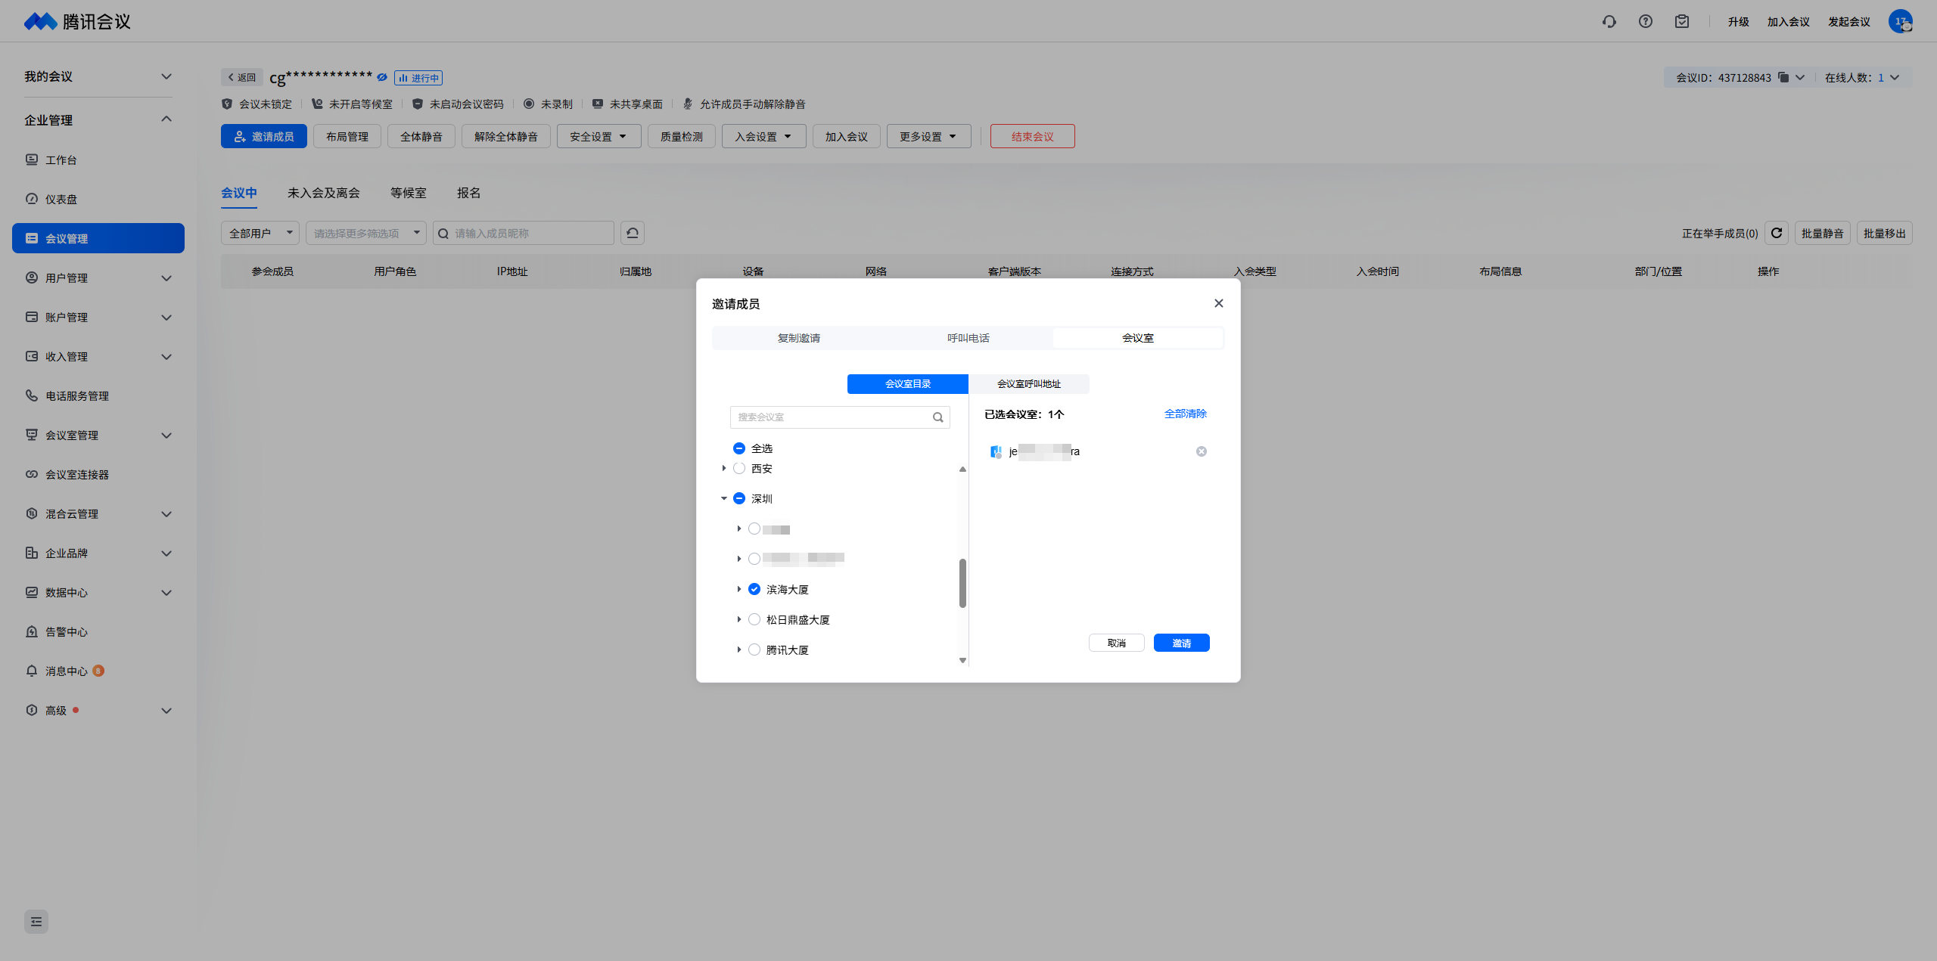Image resolution: width=1937 pixels, height=961 pixels.
Task: Click the reset filter icon button
Action: [x=633, y=233]
